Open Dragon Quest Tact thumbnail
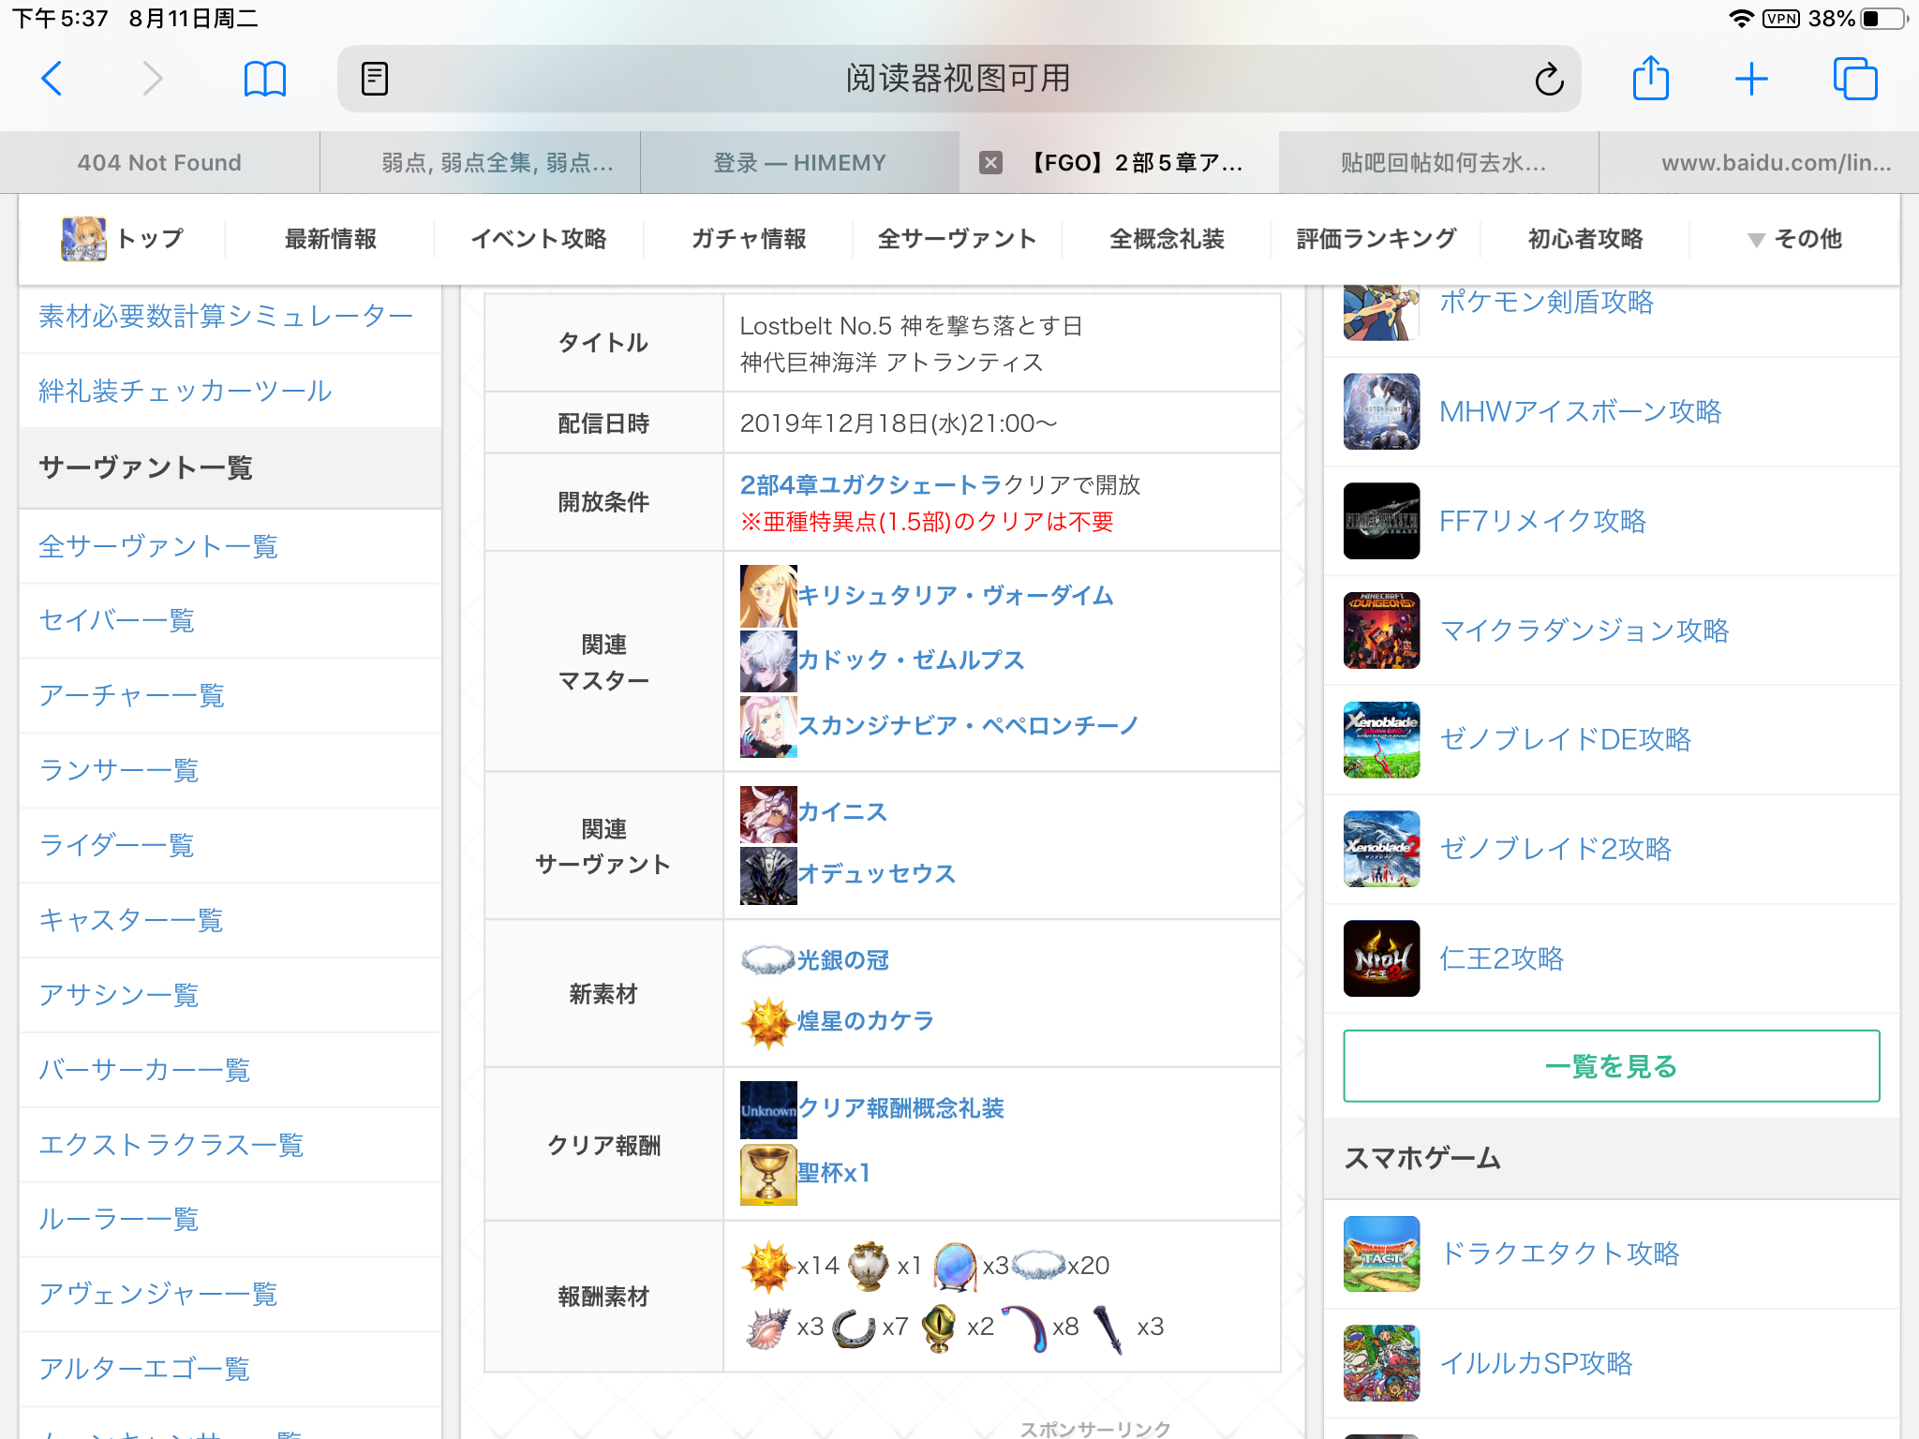 pos(1381,1254)
